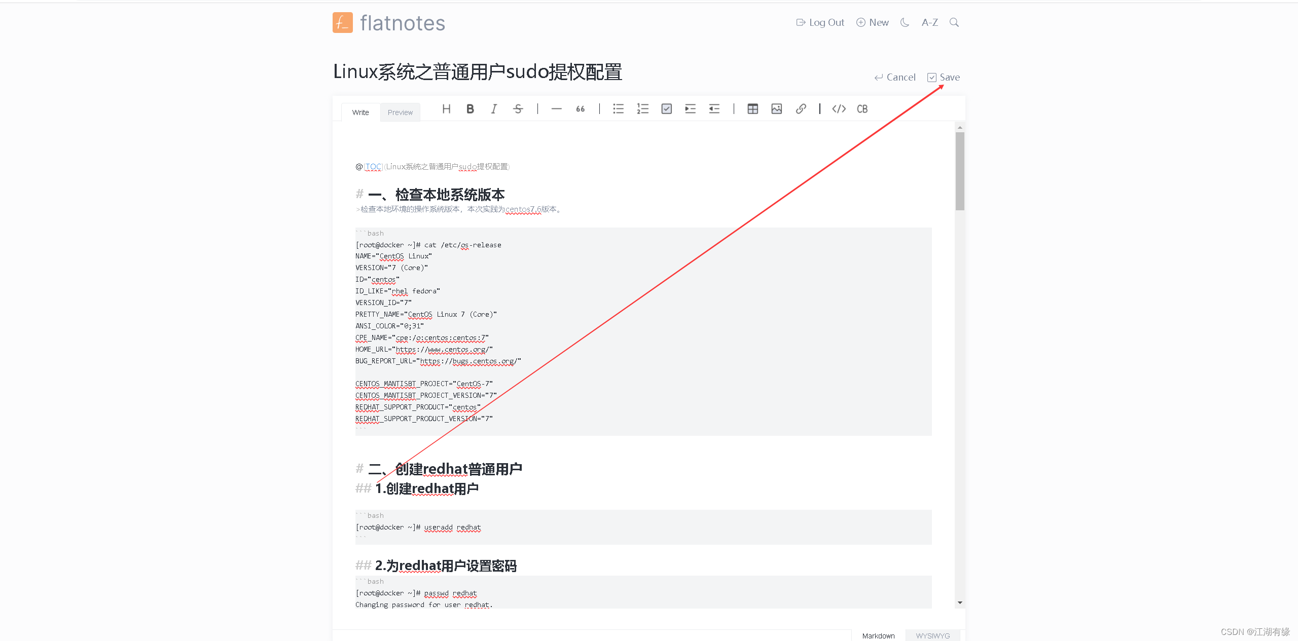Insert a horizontal line
Screen dimensions: 1298x641
(x=556, y=109)
